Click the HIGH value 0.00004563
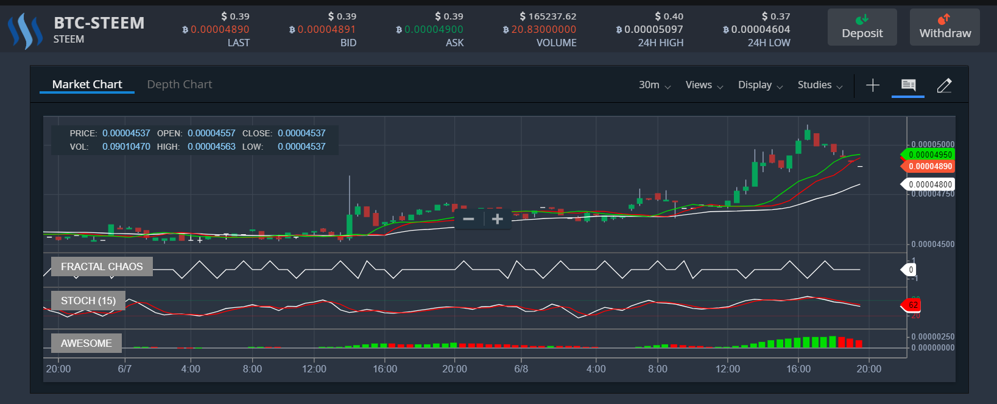Screen dimensions: 997x404 click(211, 146)
